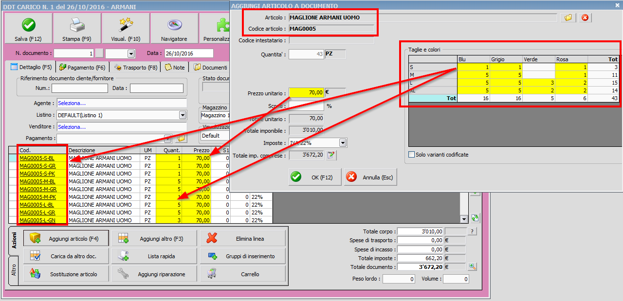This screenshot has width=623, height=301.
Task: Close the Aggiungi articolo a documento dialog
Action: click(618, 5)
